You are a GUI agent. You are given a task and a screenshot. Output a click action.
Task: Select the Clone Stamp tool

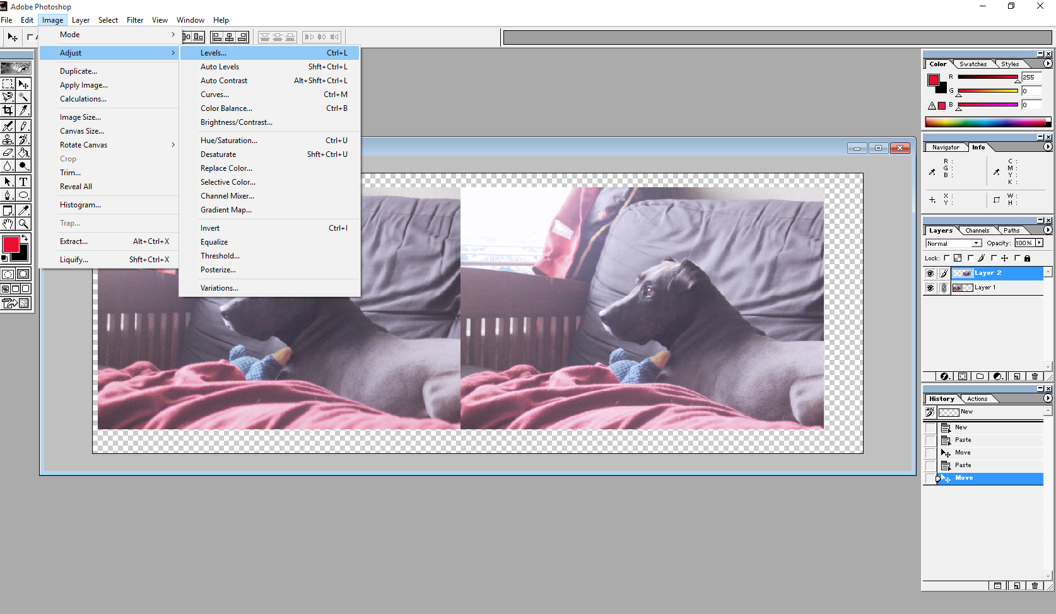pyautogui.click(x=8, y=139)
